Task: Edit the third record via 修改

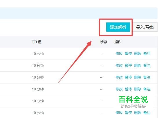Action: coord(119,77)
